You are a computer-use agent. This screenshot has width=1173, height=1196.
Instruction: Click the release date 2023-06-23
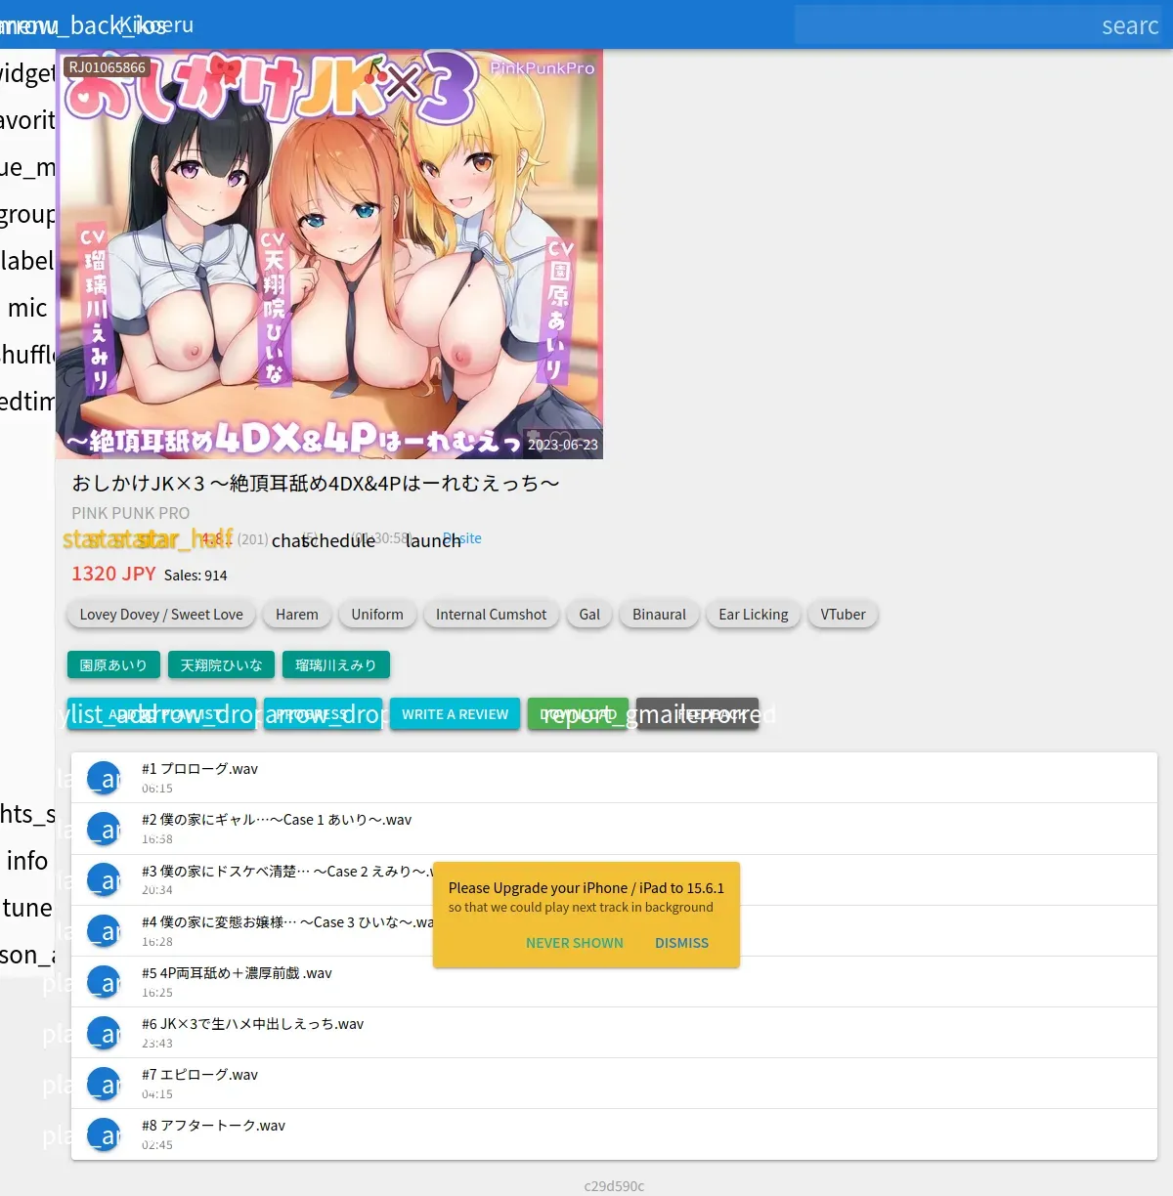click(x=563, y=445)
